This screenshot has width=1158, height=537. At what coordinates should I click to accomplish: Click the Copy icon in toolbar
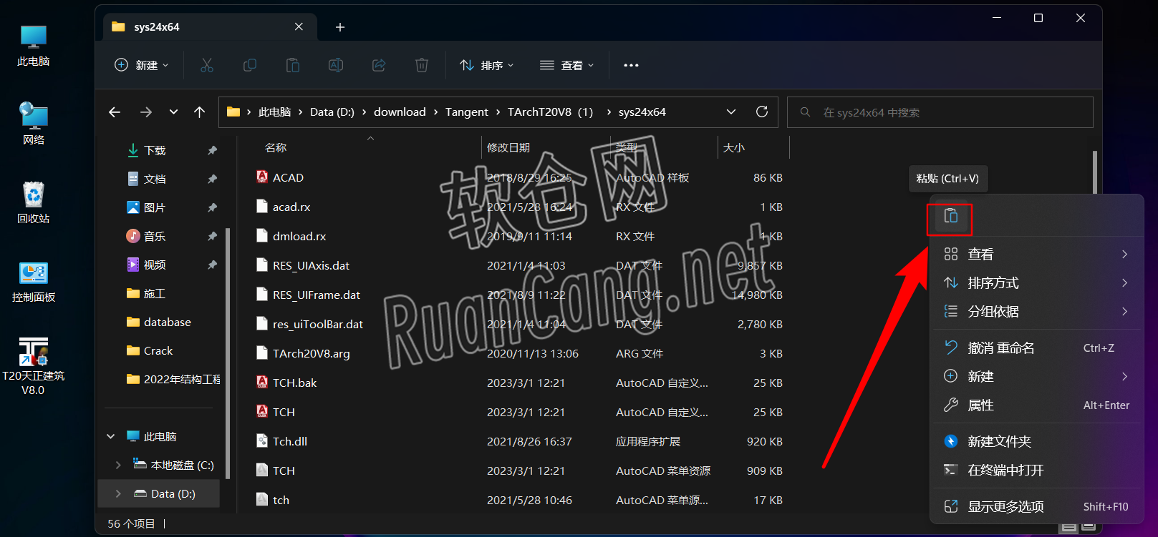tap(250, 65)
